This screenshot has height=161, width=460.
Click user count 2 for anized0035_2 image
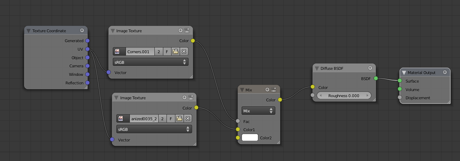pos(162,118)
